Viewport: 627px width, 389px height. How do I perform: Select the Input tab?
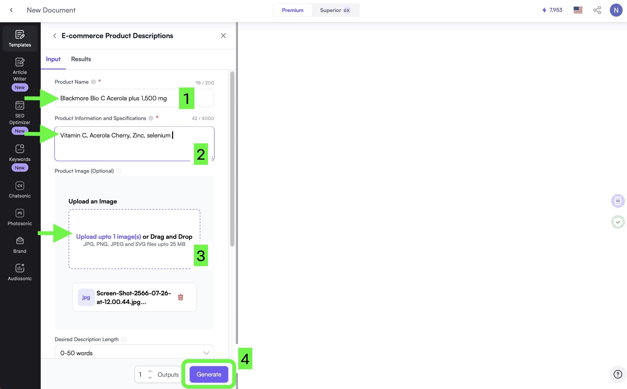(53, 59)
